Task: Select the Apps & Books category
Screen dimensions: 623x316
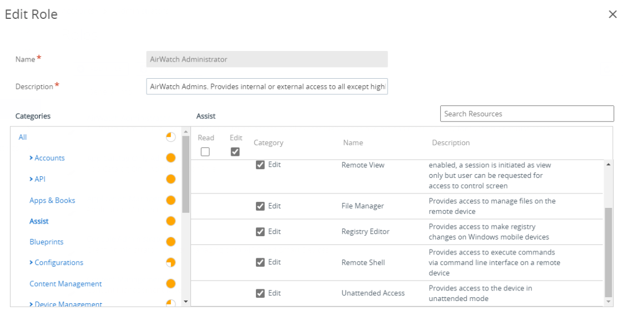Action: pyautogui.click(x=52, y=201)
